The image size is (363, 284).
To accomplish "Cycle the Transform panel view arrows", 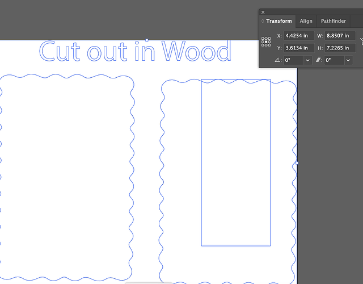I will [x=263, y=21].
